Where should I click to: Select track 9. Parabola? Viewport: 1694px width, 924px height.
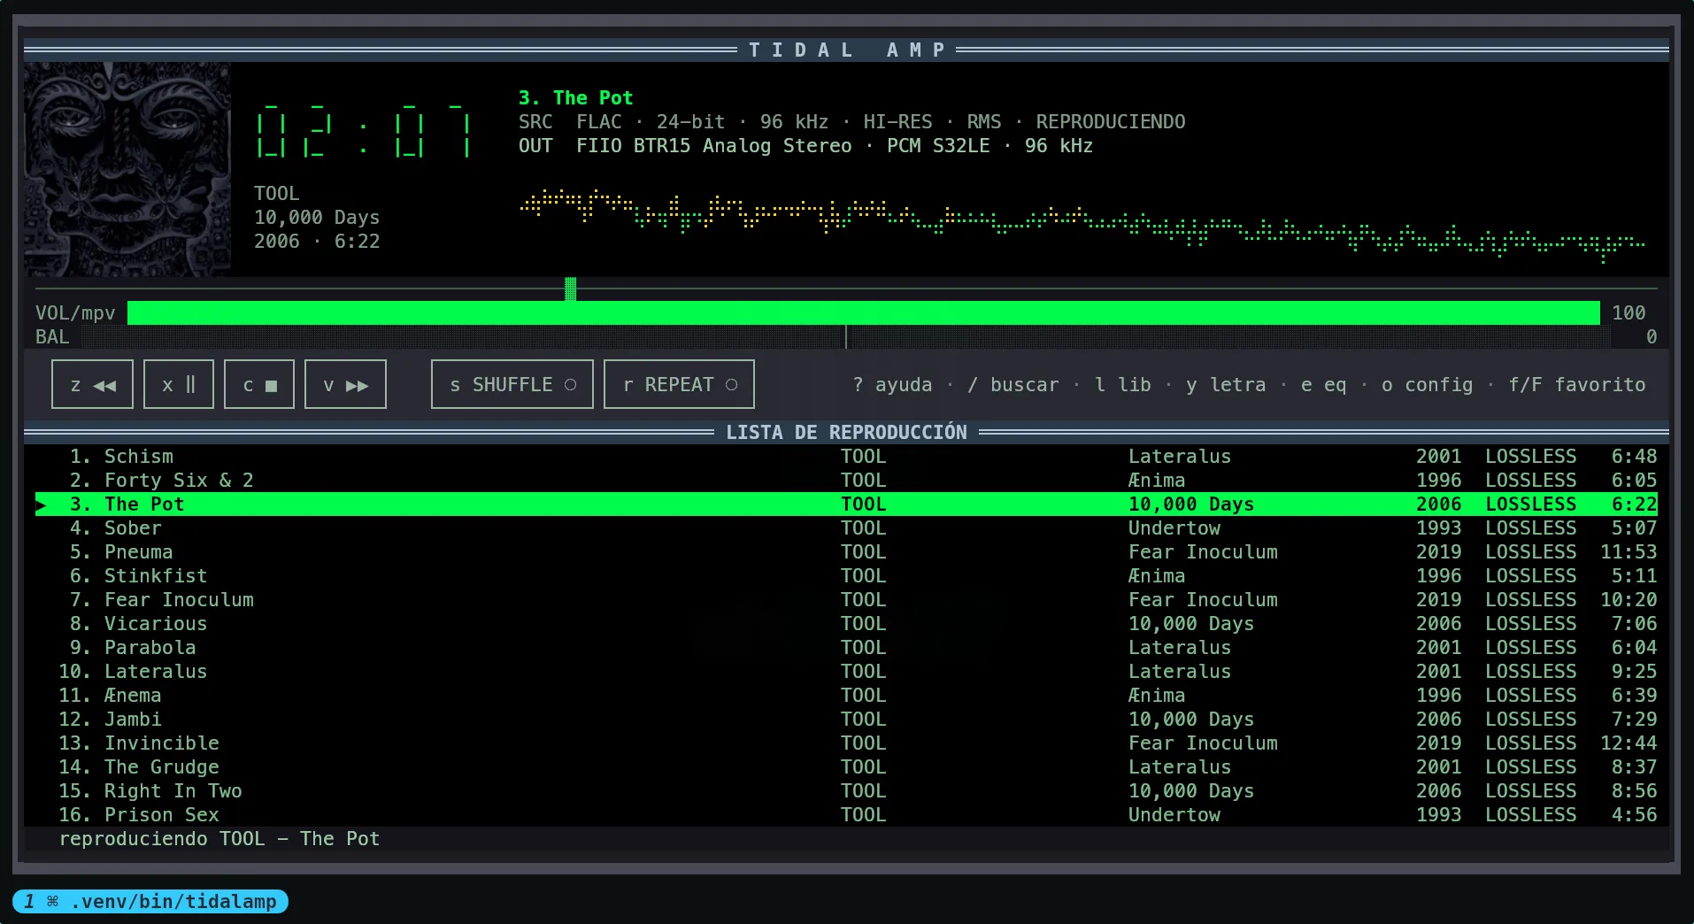(846, 647)
